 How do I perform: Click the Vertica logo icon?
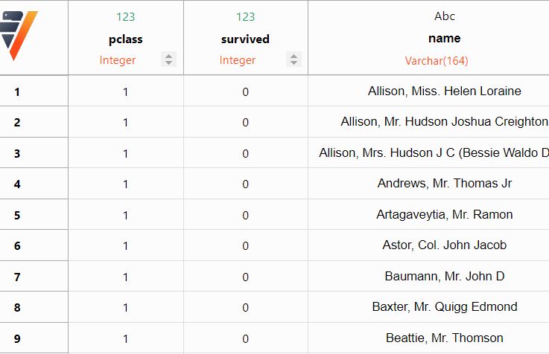18,35
